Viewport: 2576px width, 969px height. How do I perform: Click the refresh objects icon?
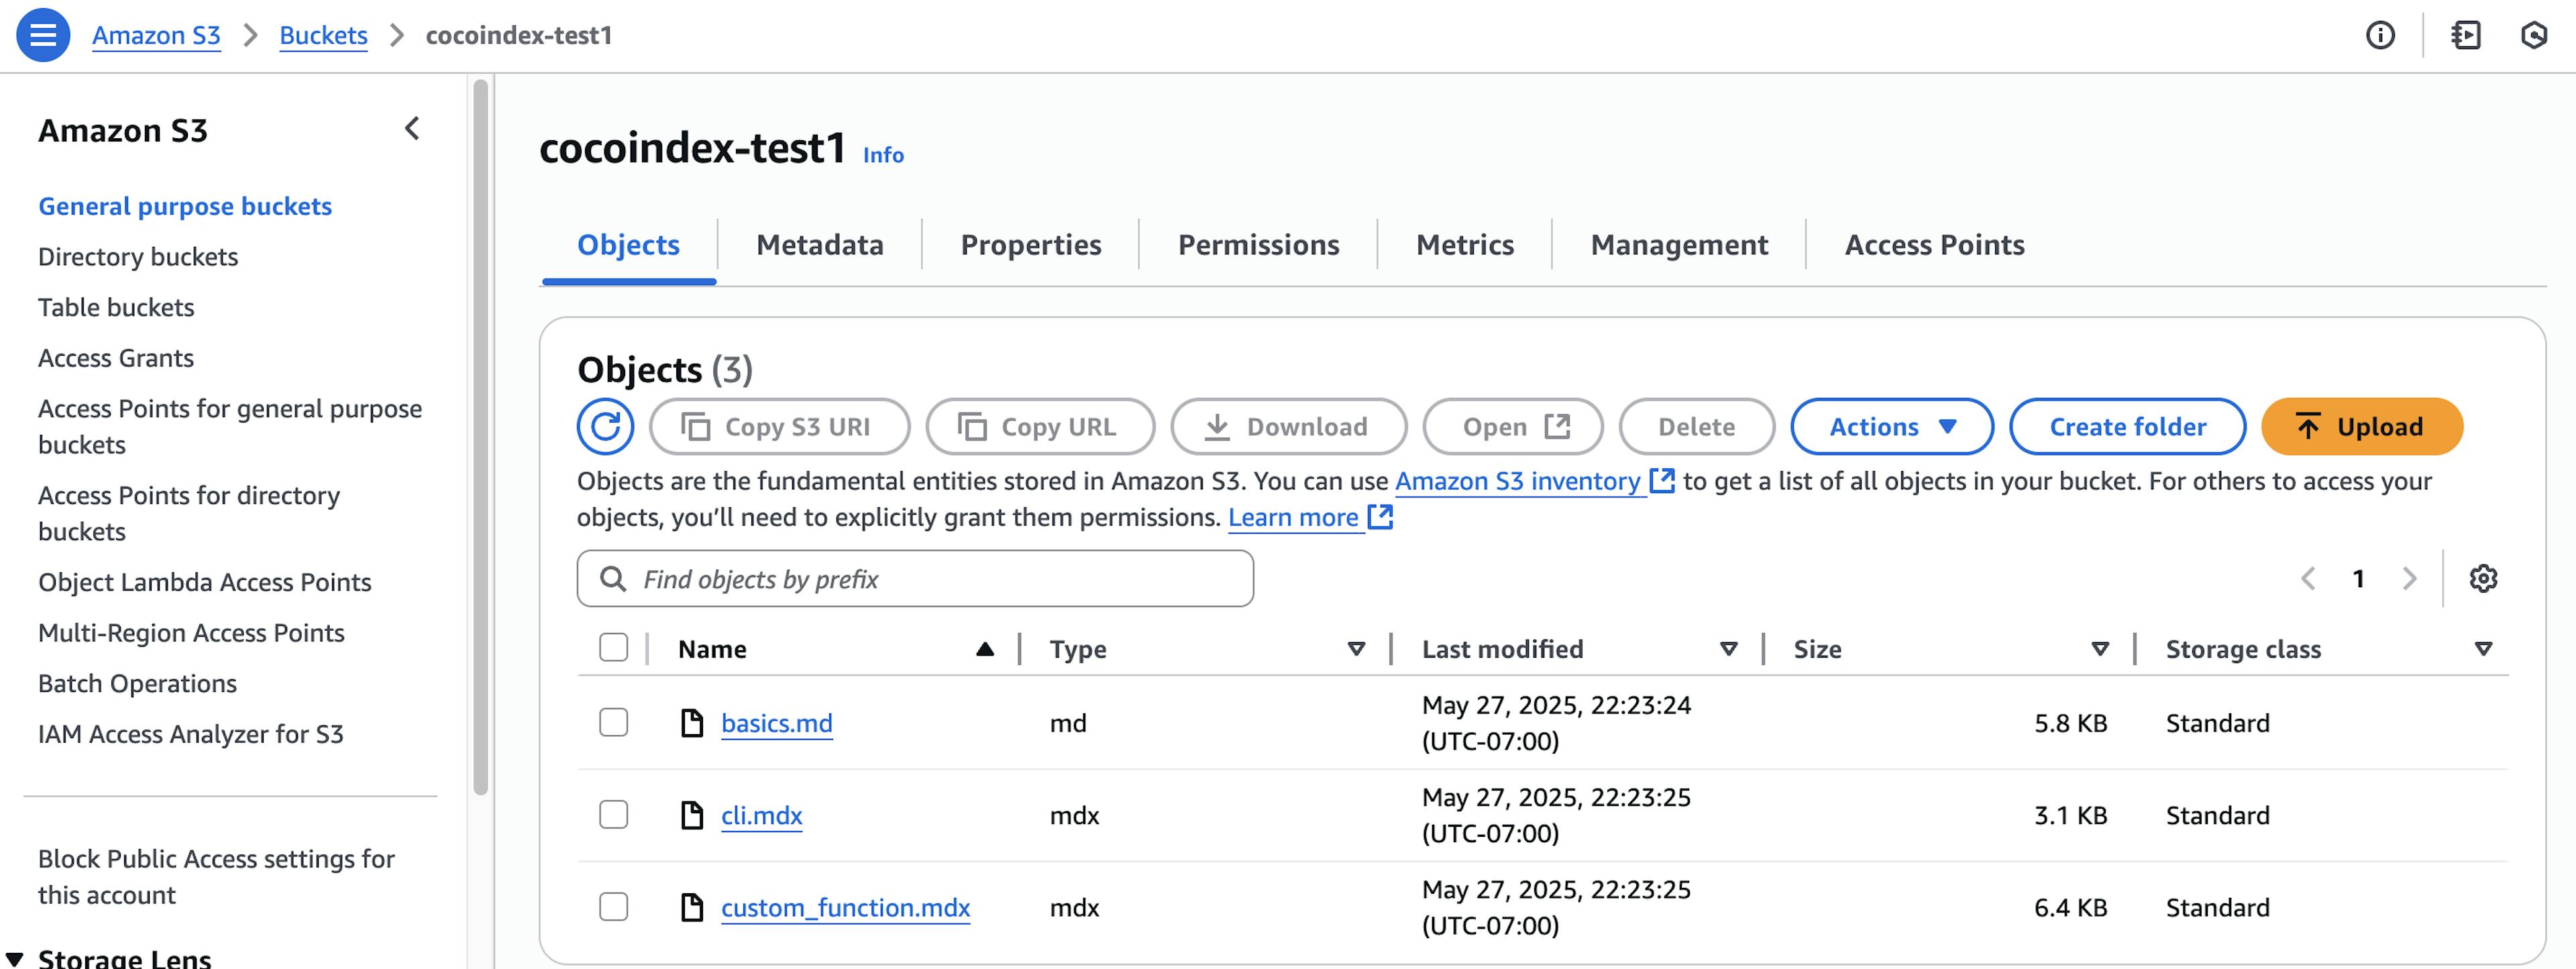(605, 427)
